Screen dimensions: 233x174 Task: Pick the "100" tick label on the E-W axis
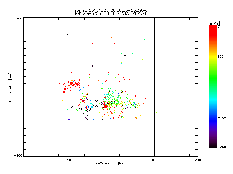pos(154,160)
